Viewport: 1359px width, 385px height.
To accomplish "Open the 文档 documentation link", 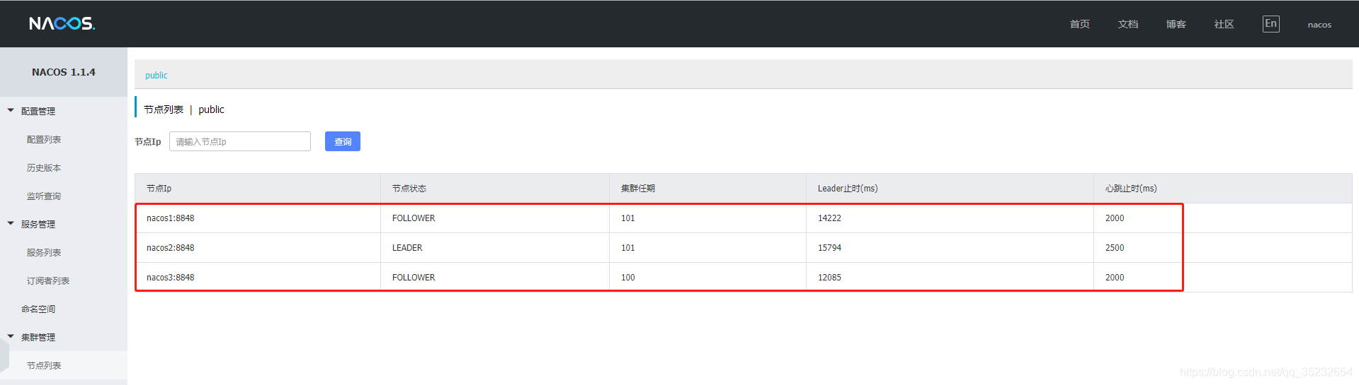I will 1127,24.
